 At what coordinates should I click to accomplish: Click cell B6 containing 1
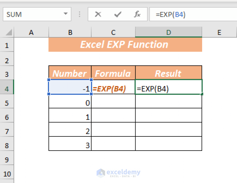(70, 115)
